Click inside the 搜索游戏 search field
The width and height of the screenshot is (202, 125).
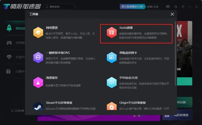tap(59, 7)
